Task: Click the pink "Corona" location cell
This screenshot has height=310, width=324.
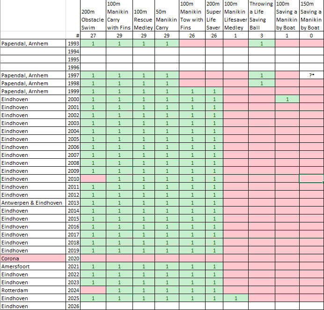Action: (x=33, y=258)
